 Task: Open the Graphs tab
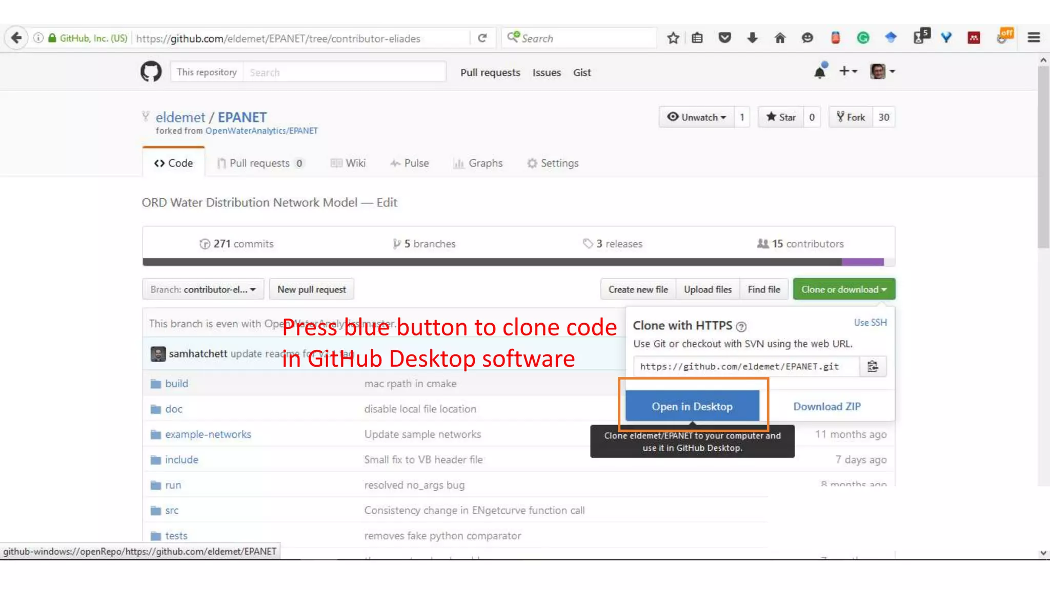point(478,163)
